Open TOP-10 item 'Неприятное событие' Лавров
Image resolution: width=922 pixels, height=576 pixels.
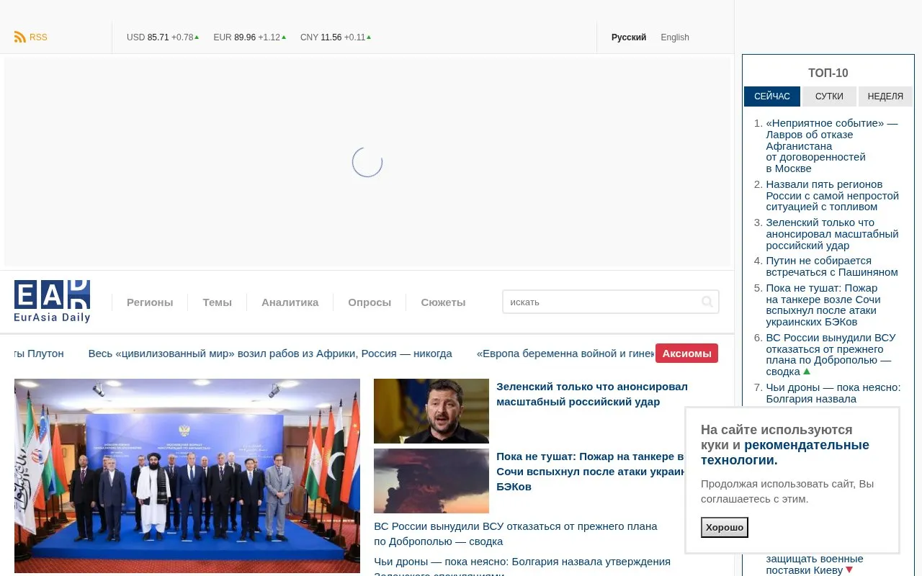(832, 145)
